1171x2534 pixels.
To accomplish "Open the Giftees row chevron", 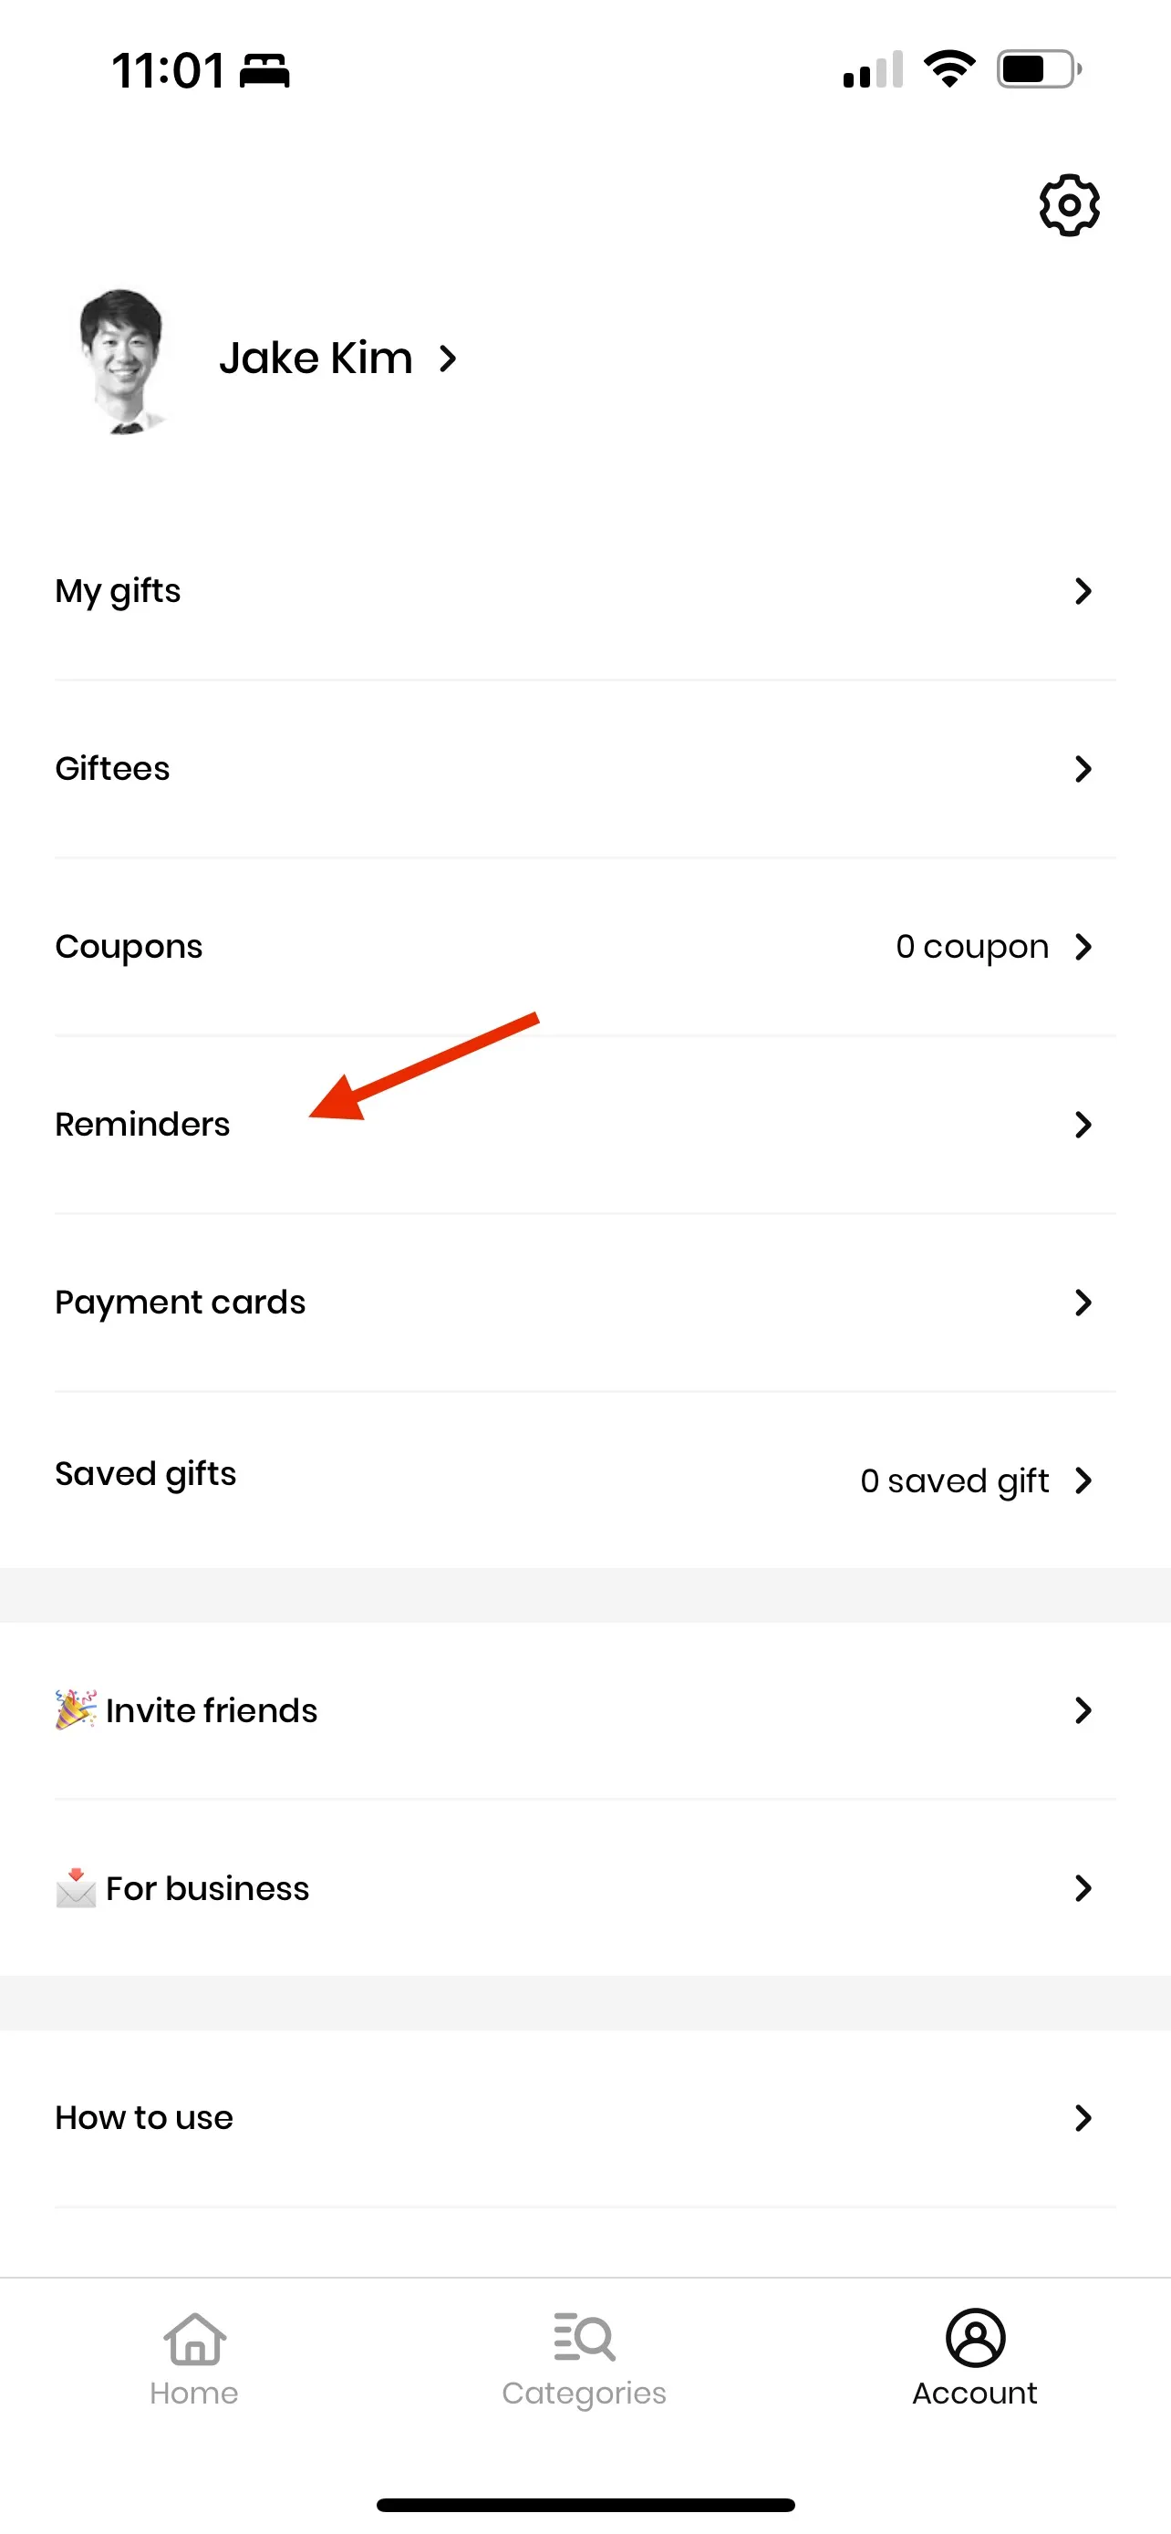I will click(x=1083, y=769).
